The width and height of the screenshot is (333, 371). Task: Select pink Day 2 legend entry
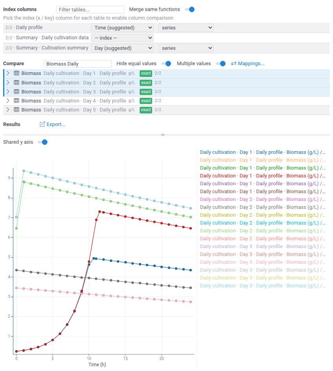(x=262, y=199)
